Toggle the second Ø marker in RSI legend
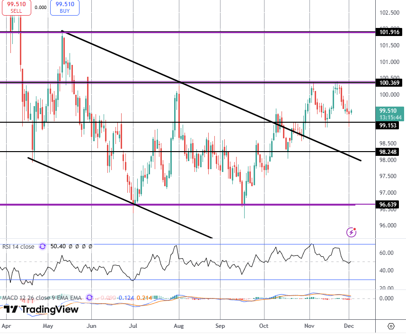This screenshot has width=406, height=334. click(77, 246)
